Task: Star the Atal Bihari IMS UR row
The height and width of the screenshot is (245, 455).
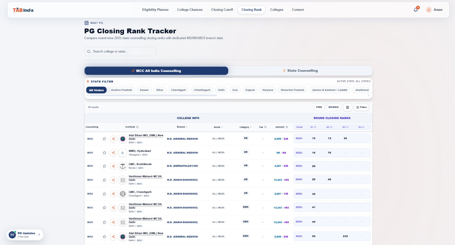Action: point(104,139)
